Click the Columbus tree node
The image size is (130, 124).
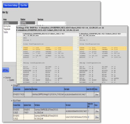pos(8,77)
